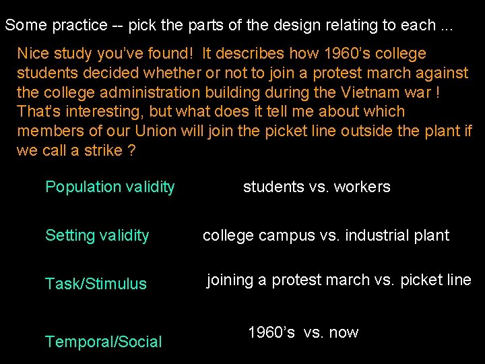Click the slide title 'Some practice'
The image size is (485, 364).
coord(56,26)
